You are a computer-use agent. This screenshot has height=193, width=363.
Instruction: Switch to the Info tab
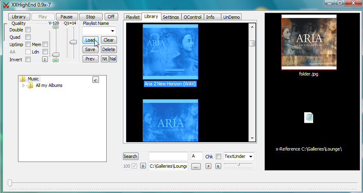[212, 17]
